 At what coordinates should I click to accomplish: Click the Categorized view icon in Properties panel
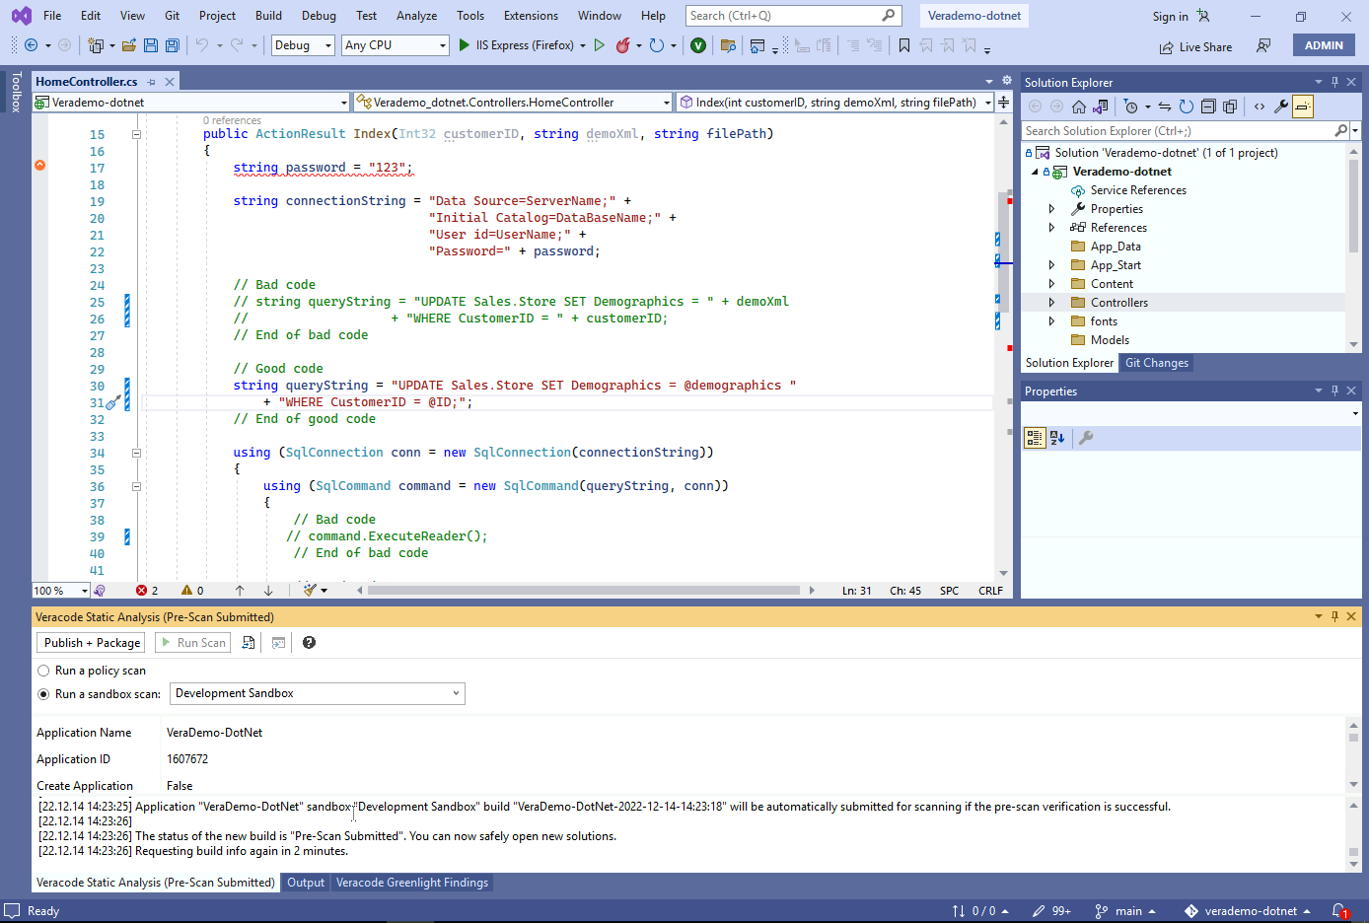coord(1035,438)
